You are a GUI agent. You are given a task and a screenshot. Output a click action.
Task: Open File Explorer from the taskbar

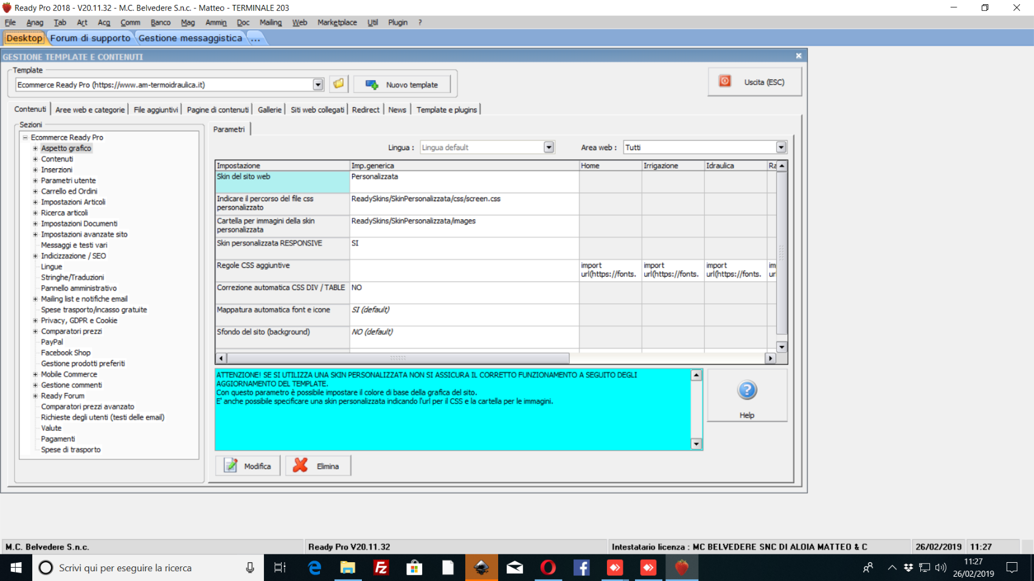point(347,568)
